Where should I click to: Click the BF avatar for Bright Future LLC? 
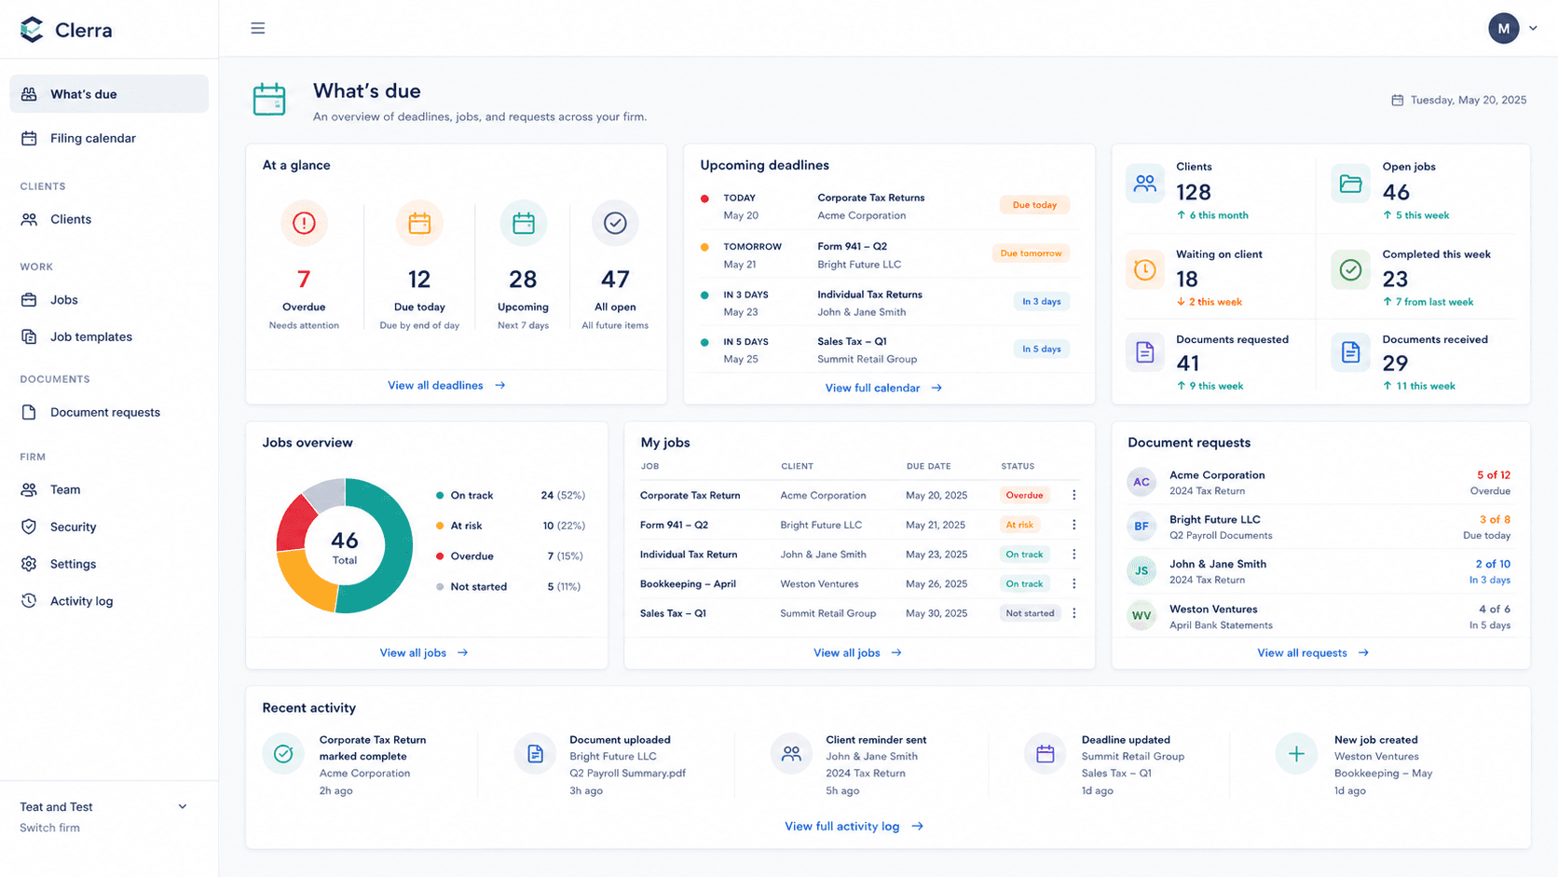coord(1141,527)
